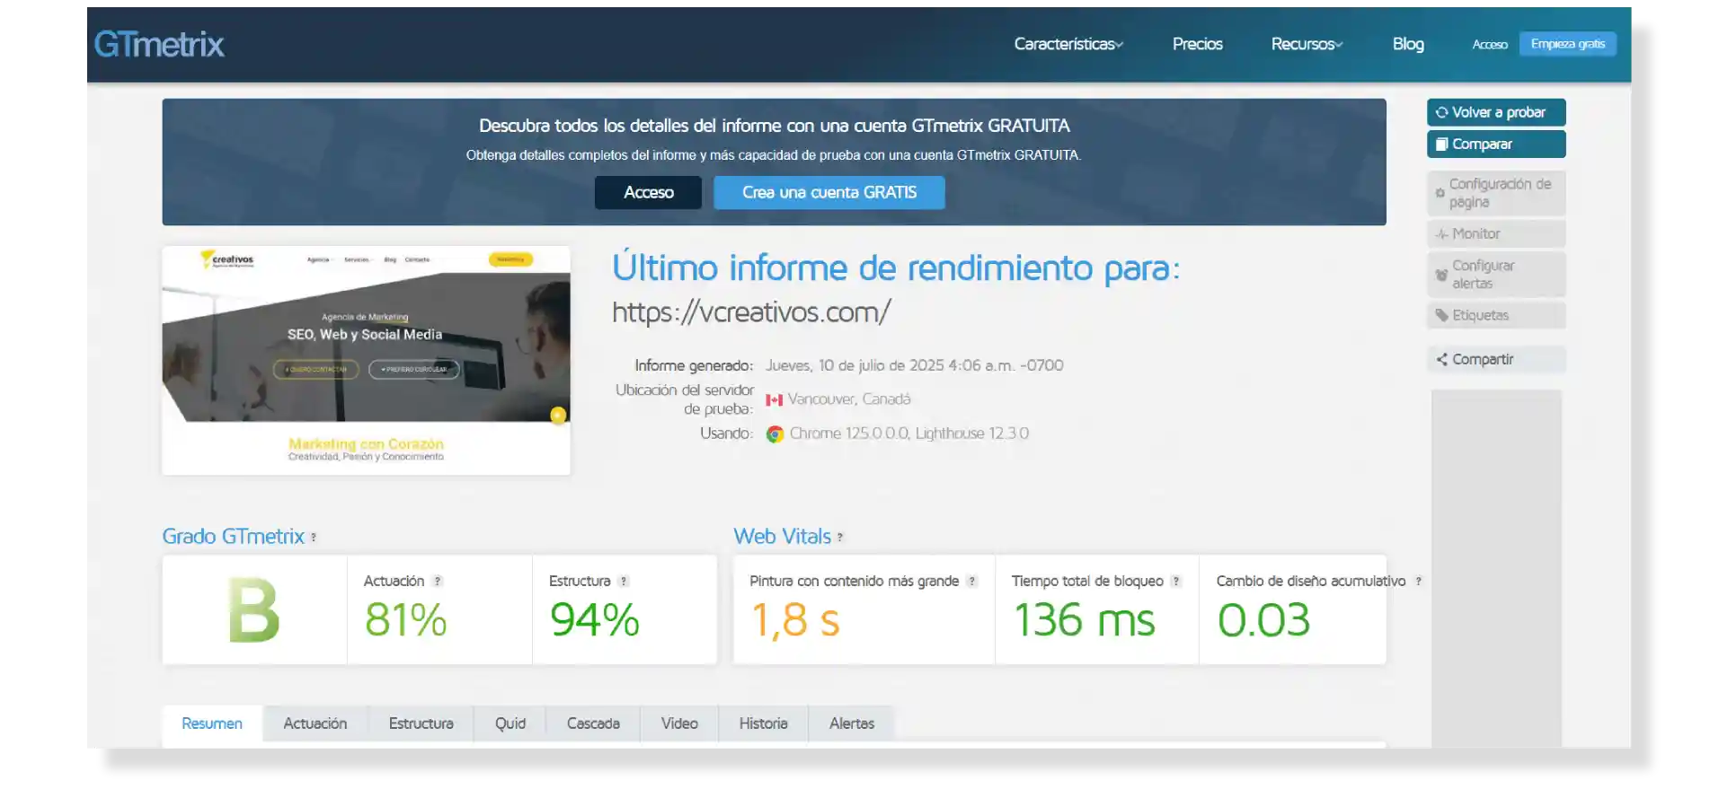
Task: Open the Precios menu item
Action: click(1197, 44)
